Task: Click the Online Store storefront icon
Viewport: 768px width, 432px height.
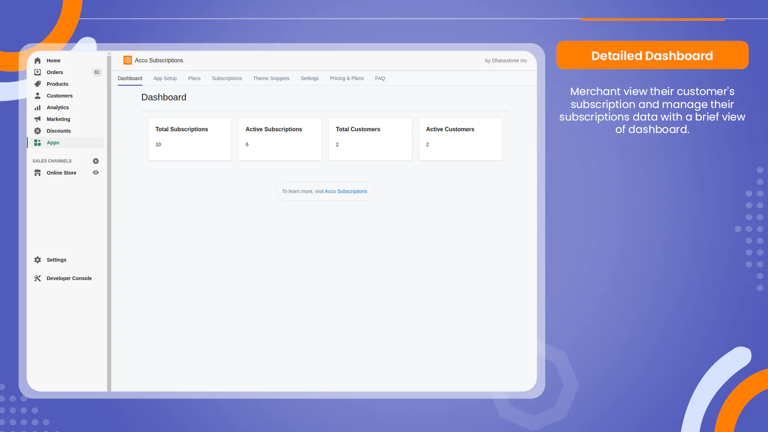Action: pyautogui.click(x=37, y=173)
